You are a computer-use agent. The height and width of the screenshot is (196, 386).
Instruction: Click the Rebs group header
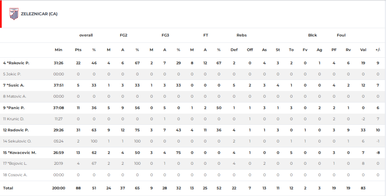coord(242,35)
